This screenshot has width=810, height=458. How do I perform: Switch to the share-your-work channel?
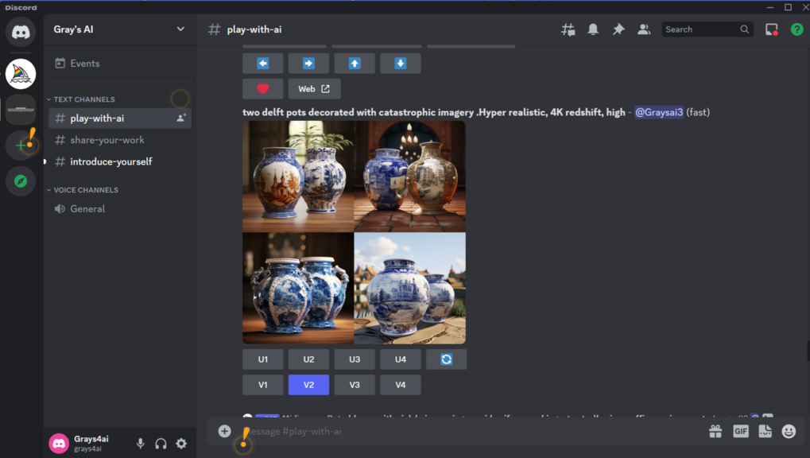(x=107, y=140)
